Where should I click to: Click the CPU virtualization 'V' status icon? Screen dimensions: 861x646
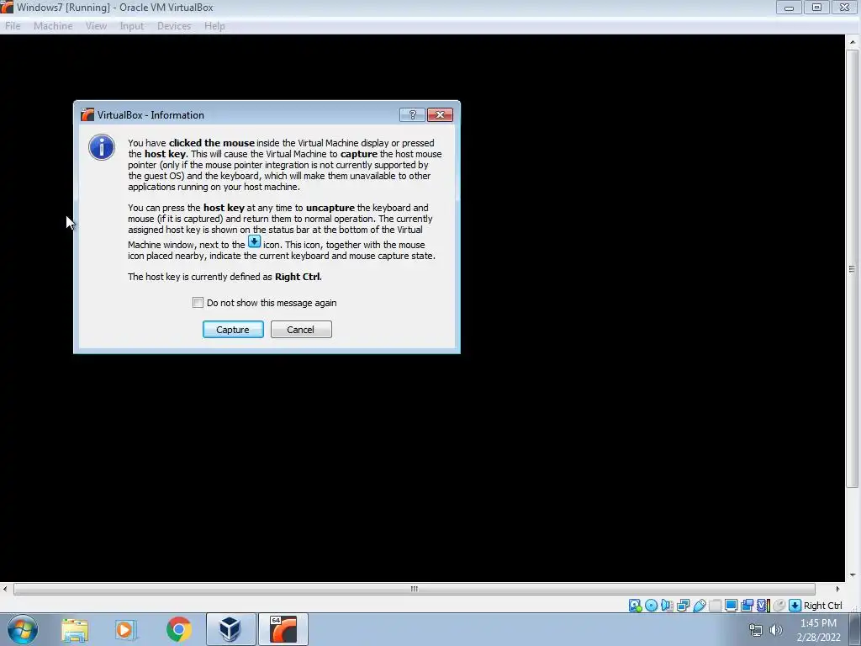763,606
